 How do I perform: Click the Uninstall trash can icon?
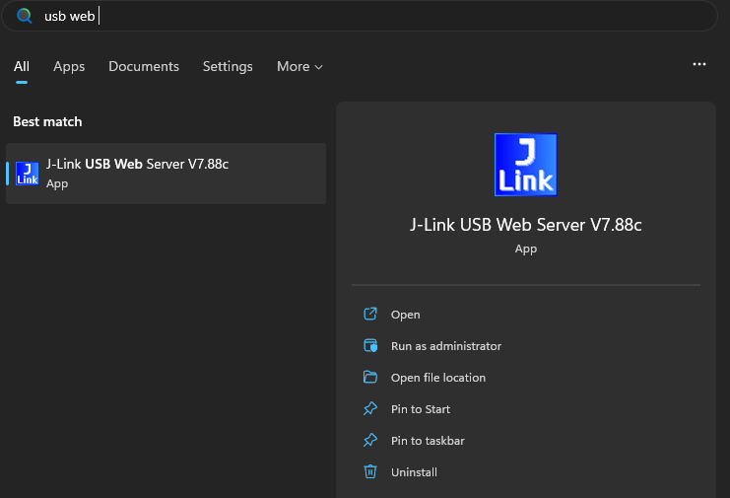(x=370, y=472)
